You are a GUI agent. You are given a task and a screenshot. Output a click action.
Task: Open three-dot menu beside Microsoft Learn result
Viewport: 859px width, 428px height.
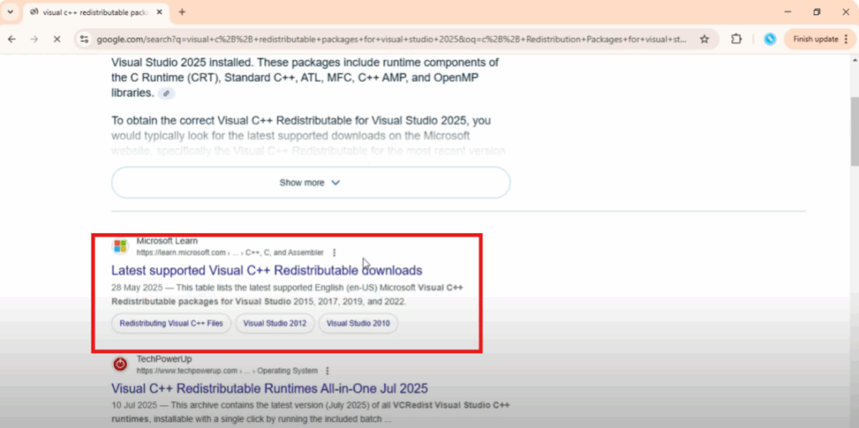point(335,253)
